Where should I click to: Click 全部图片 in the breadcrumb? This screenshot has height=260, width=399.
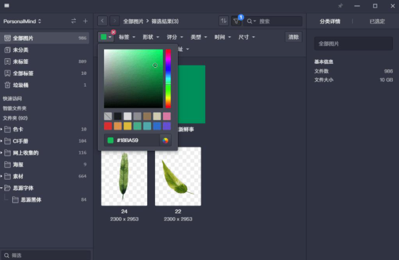[x=133, y=21]
